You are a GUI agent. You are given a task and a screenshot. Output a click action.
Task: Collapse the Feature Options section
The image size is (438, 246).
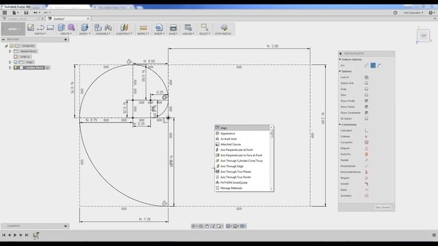pos(340,59)
